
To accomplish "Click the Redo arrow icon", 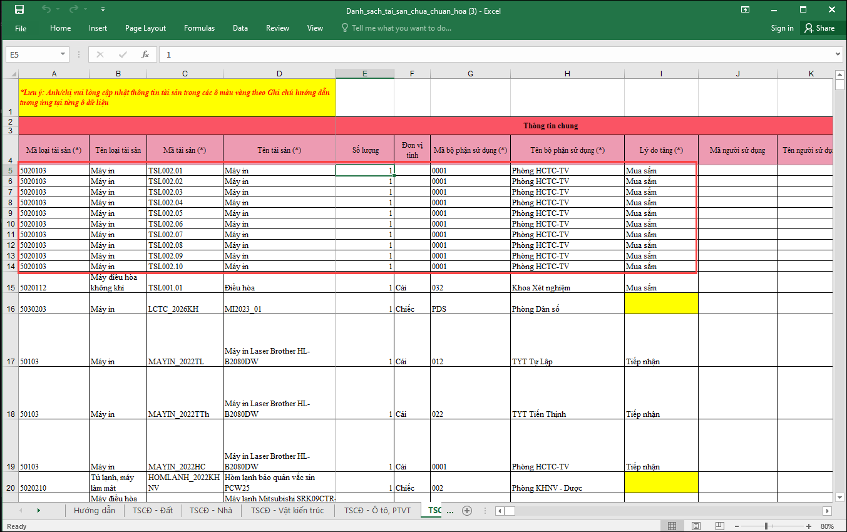I will (73, 10).
